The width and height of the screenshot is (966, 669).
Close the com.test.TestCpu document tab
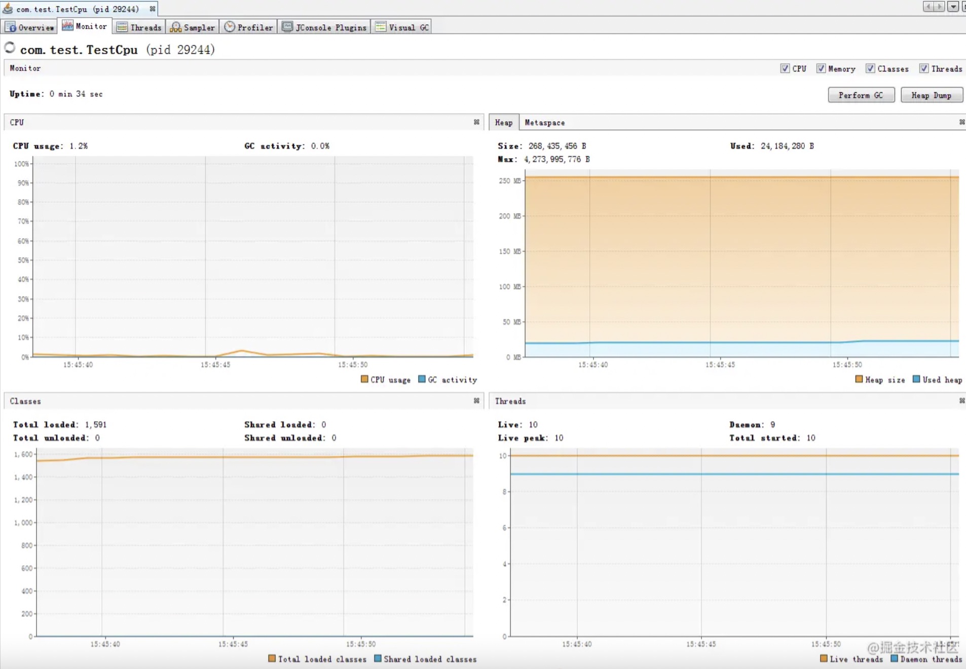[x=153, y=9]
